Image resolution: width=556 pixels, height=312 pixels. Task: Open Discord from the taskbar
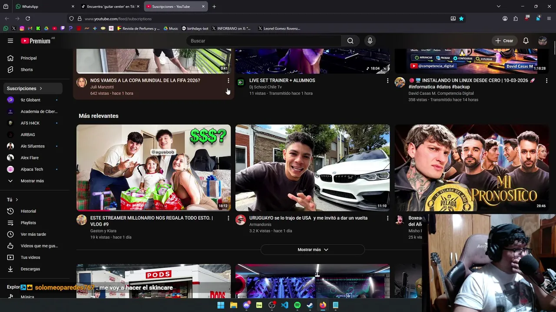click(x=246, y=305)
